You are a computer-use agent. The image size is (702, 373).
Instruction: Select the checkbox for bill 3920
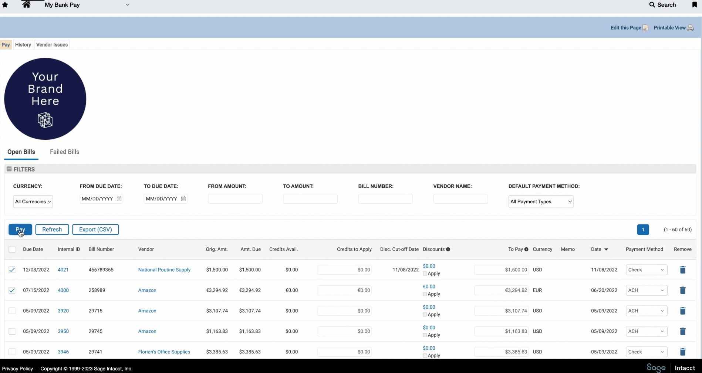click(12, 311)
